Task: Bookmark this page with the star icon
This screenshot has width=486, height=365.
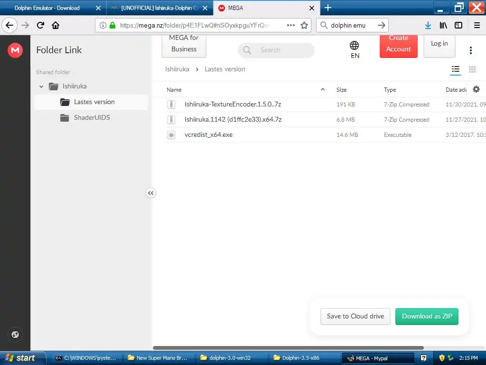Action: tap(304, 25)
